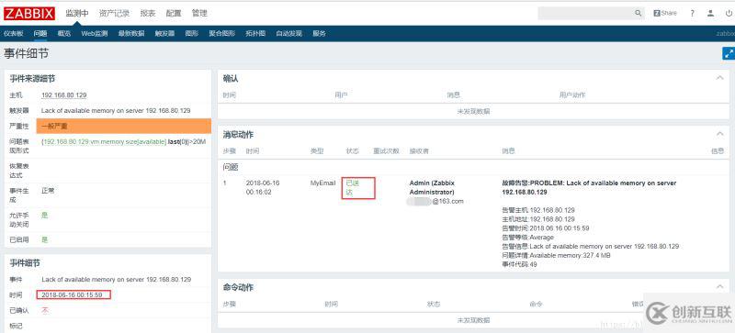Select the 问题 submenu tab
Viewport: 735px width, 333px height.
pyautogui.click(x=40, y=33)
